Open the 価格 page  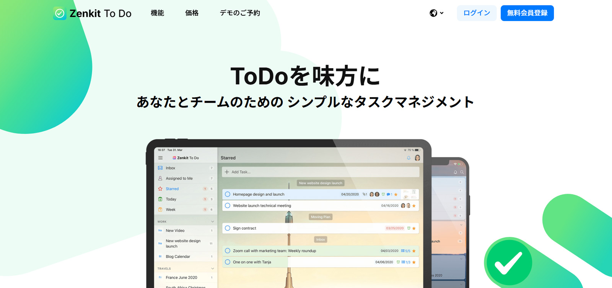tap(192, 13)
